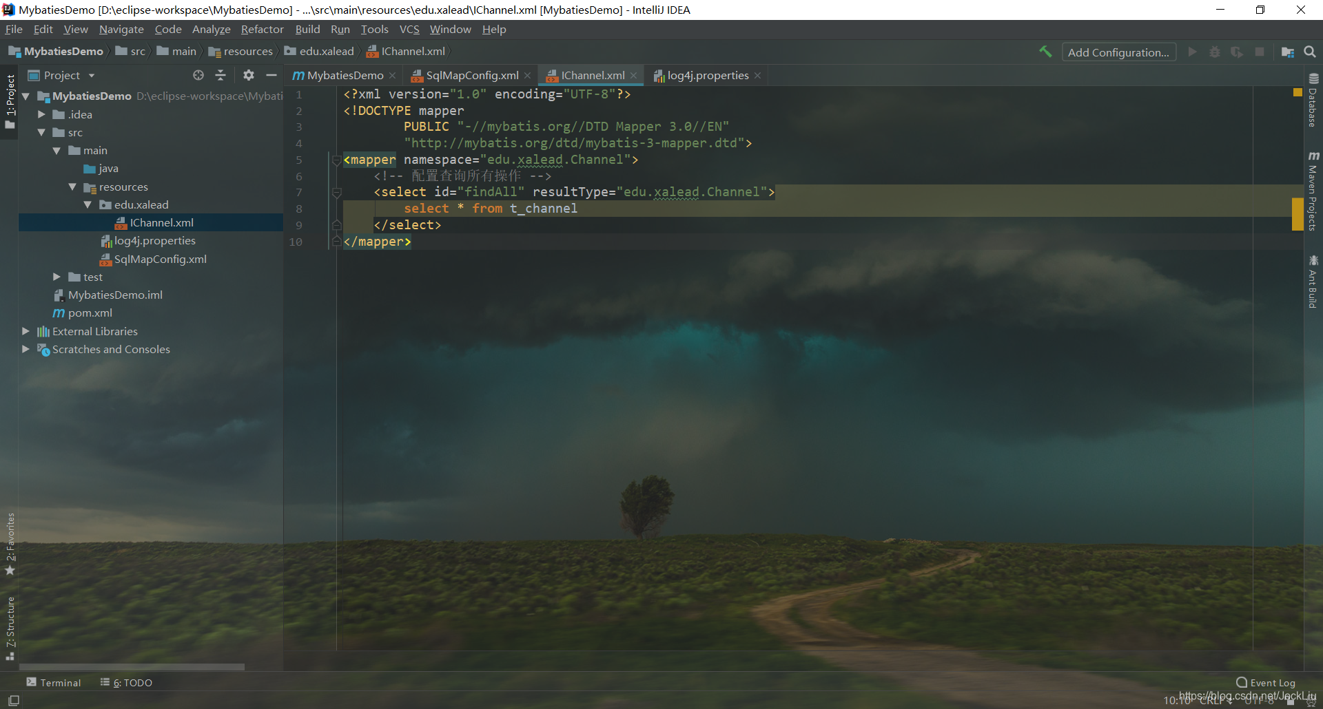Close the SqlMapConfig.xml editor tab

(x=527, y=76)
